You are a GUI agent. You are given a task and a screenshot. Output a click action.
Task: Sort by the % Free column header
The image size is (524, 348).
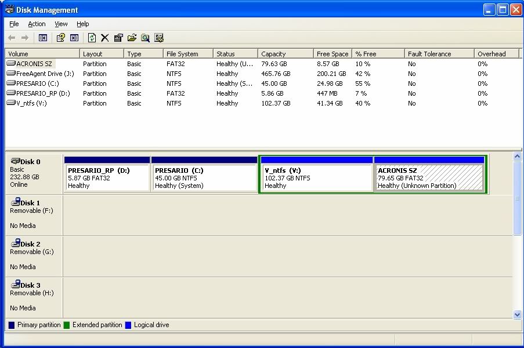pos(378,54)
